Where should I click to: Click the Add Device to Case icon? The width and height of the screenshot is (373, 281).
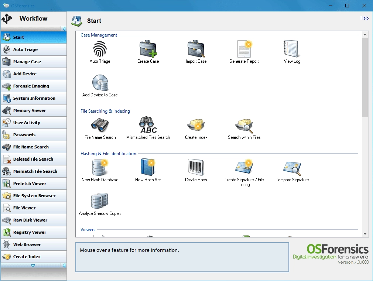(100, 83)
